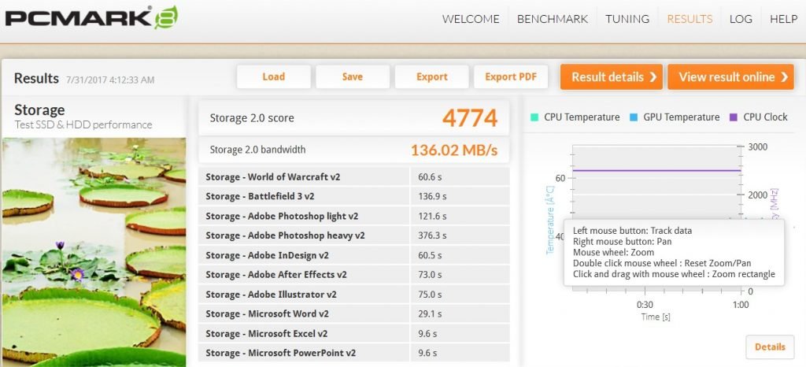Click the 376.3 s result value
This screenshot has width=806, height=367.
(x=432, y=235)
